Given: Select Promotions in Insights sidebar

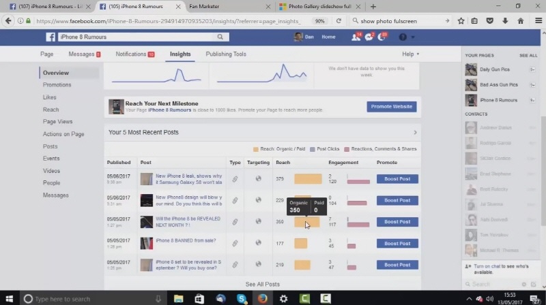Looking at the screenshot, I should point(57,85).
